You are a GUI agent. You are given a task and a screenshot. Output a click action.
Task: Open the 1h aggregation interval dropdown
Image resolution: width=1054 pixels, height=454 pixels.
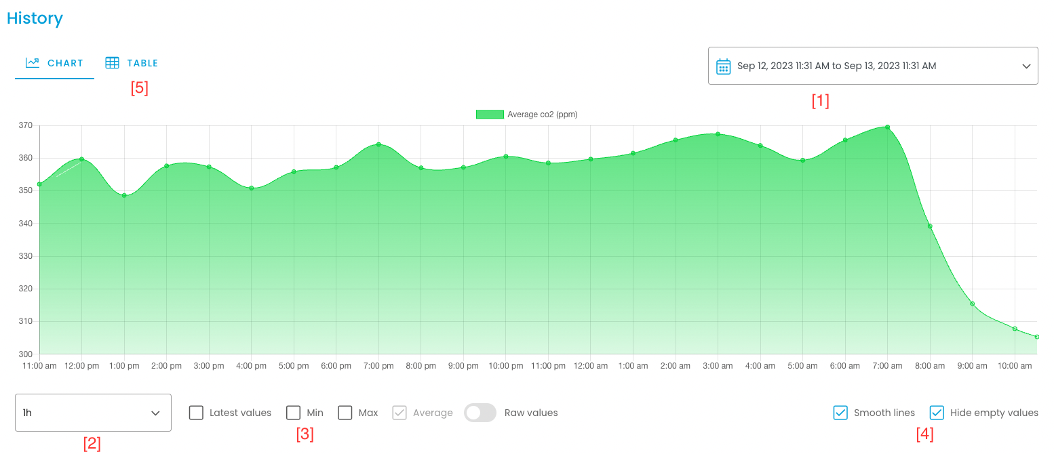(x=93, y=412)
